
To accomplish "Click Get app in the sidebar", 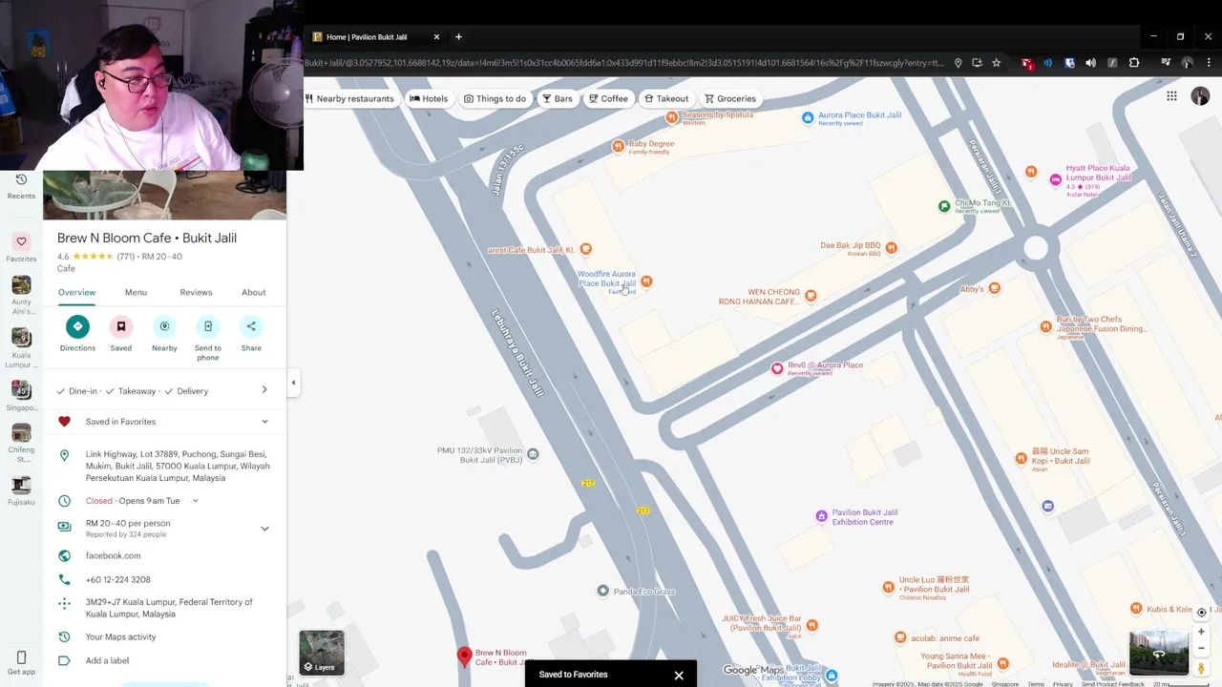I will (21, 663).
